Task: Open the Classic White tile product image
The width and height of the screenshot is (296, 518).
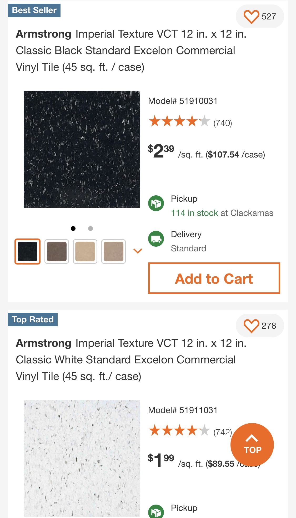Action: [x=82, y=458]
